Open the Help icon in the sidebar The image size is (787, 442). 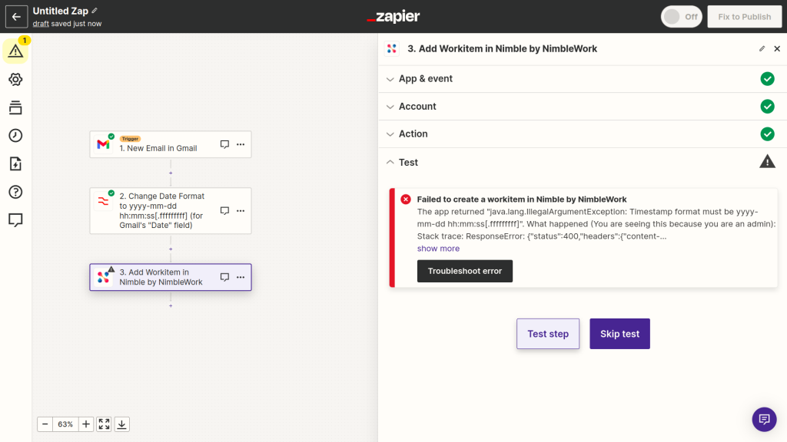[15, 192]
